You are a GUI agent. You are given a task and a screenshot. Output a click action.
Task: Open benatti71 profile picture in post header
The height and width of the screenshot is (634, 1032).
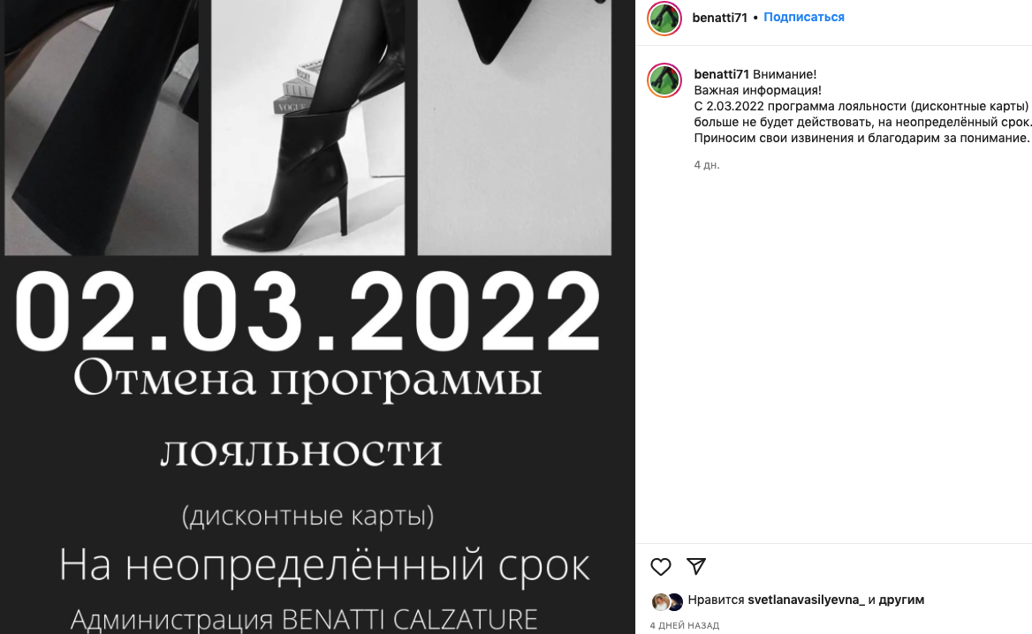[664, 18]
